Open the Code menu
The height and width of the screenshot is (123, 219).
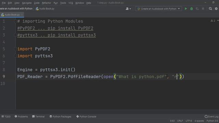[x=37, y=3]
